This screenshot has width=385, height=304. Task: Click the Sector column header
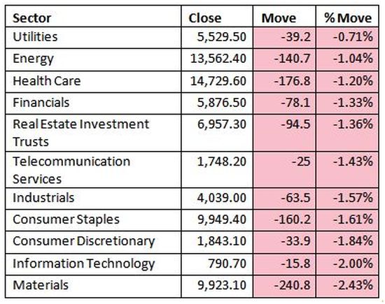point(93,17)
